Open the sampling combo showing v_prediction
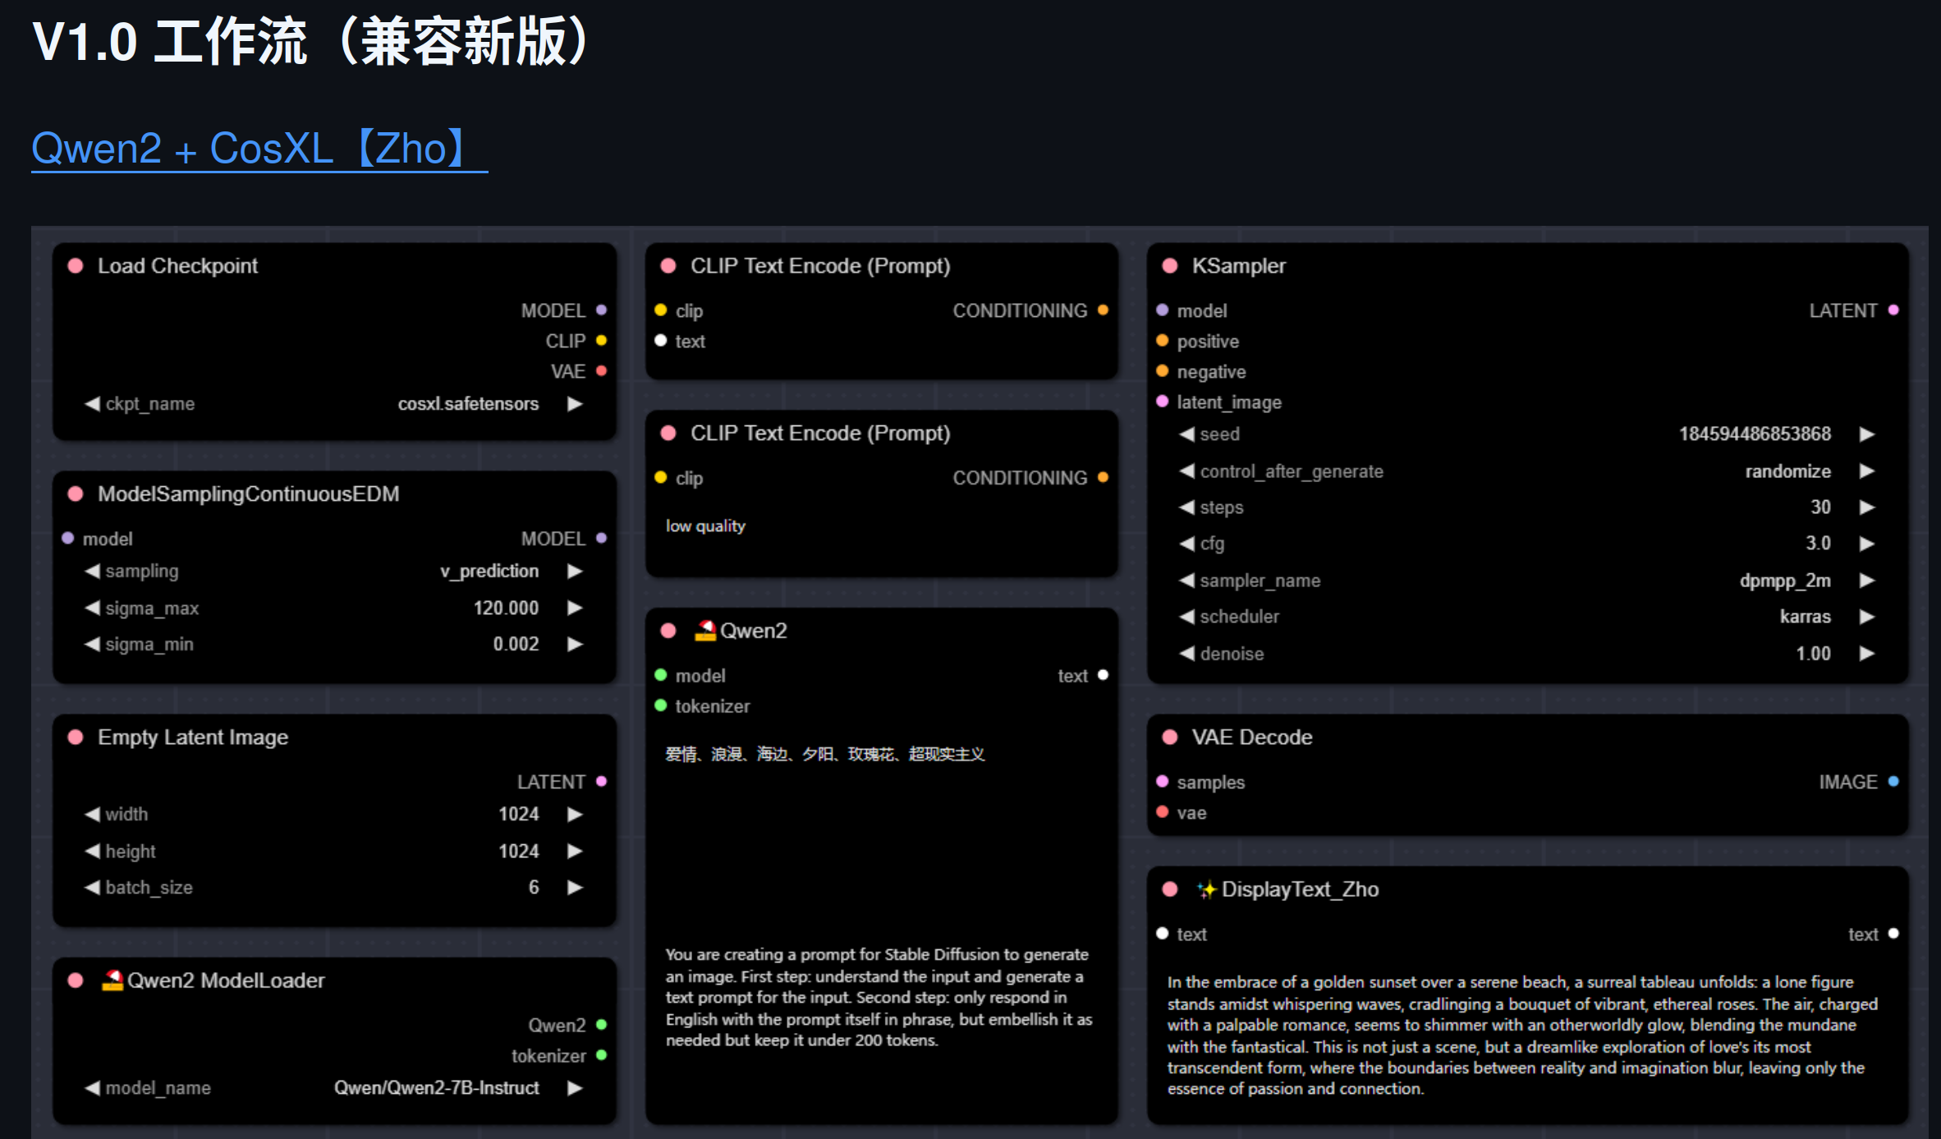 click(334, 572)
